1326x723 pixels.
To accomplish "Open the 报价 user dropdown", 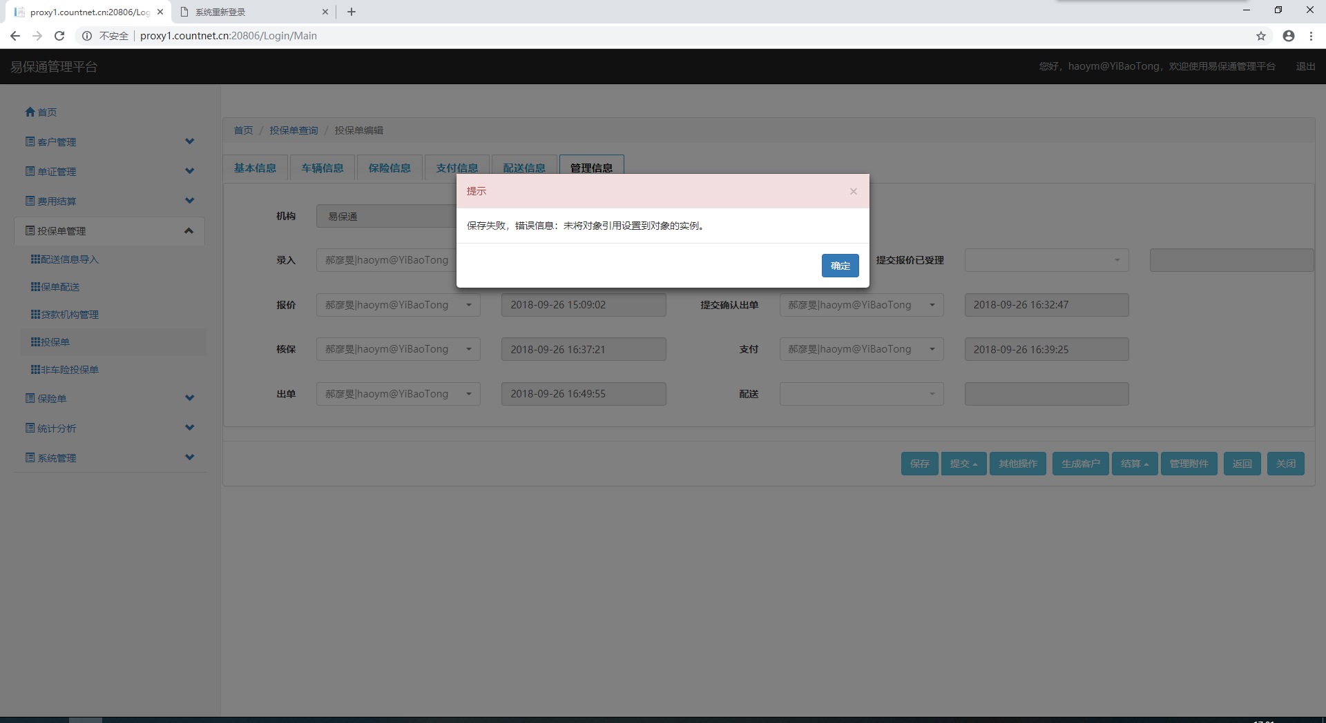I will click(x=398, y=305).
